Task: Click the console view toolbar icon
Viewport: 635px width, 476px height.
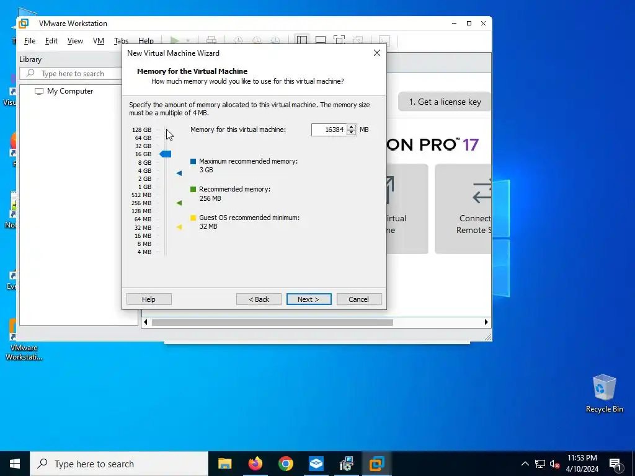Action: [384, 40]
